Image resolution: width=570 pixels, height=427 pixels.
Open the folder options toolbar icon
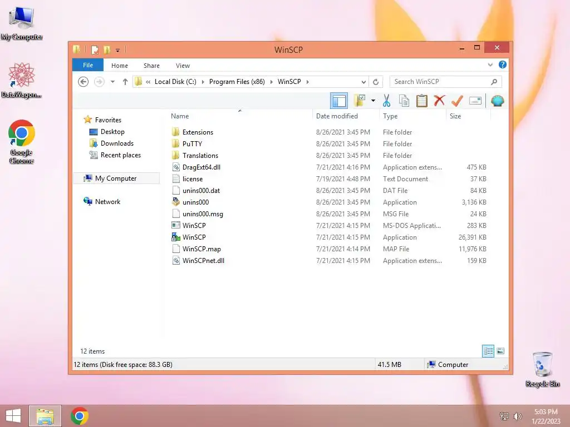pyautogui.click(x=360, y=101)
